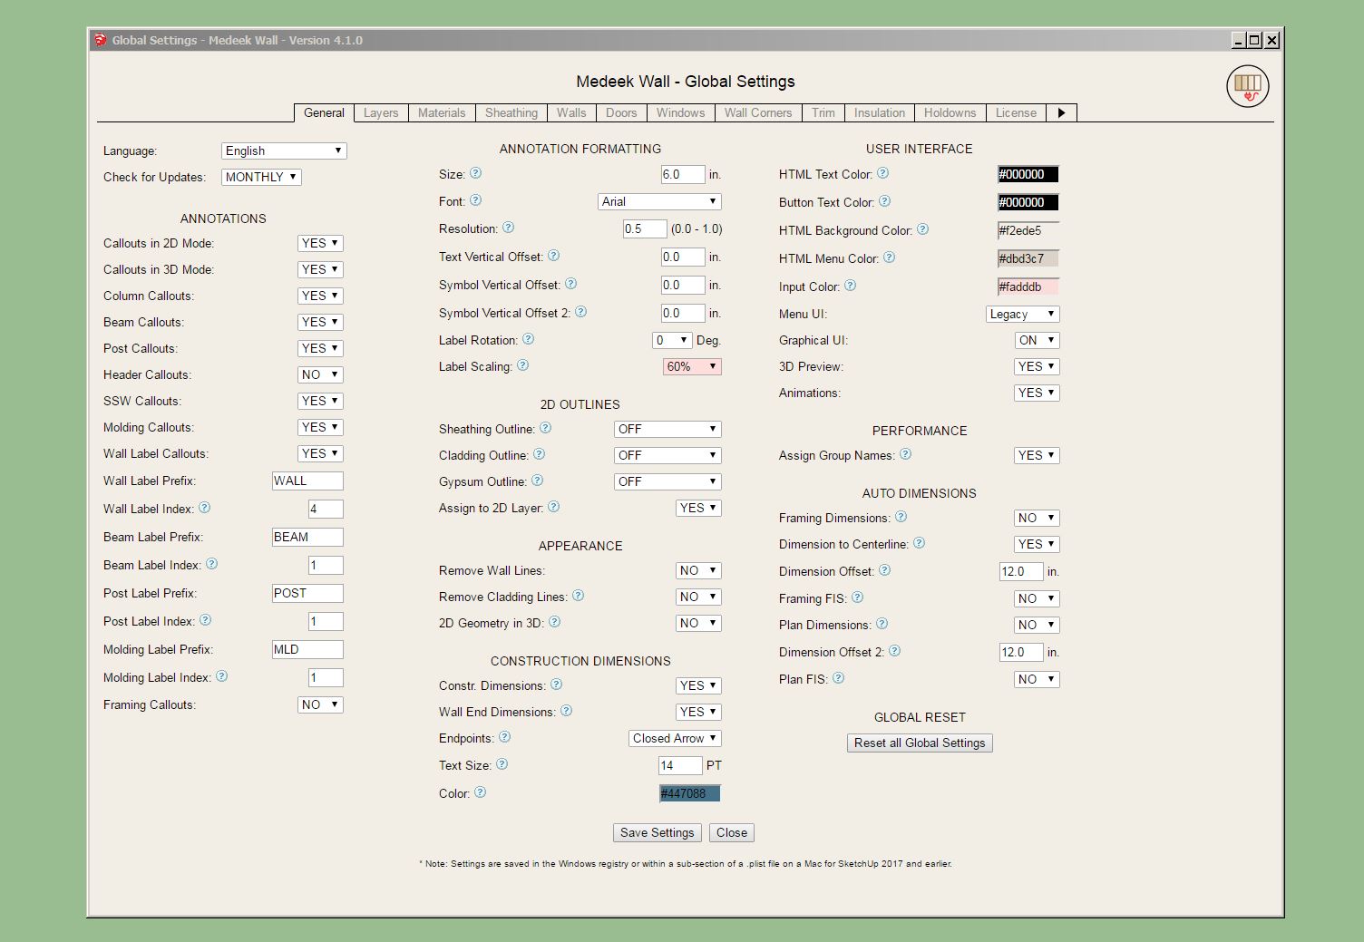Click construction dimension Color #447088 swatch

click(690, 793)
